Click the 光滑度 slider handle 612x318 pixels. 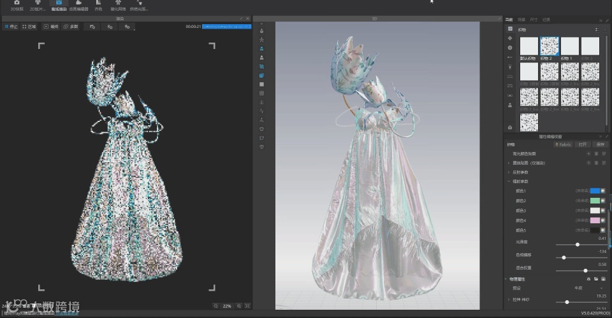point(578,244)
